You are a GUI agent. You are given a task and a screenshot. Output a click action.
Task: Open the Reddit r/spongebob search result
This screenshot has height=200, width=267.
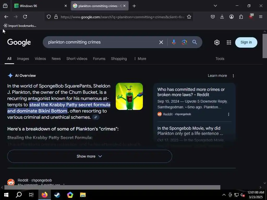pyautogui.click(x=35, y=180)
